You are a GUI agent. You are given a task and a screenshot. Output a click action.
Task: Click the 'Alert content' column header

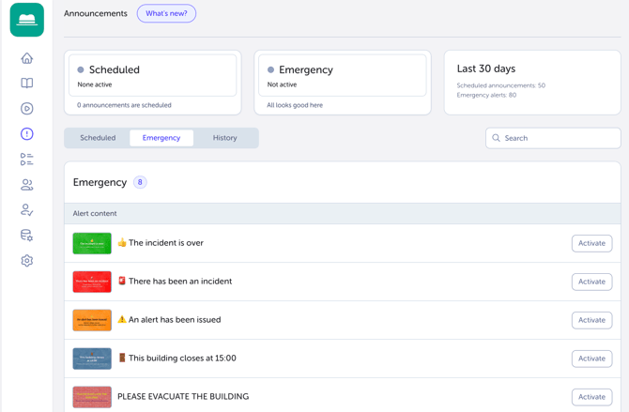click(x=95, y=213)
